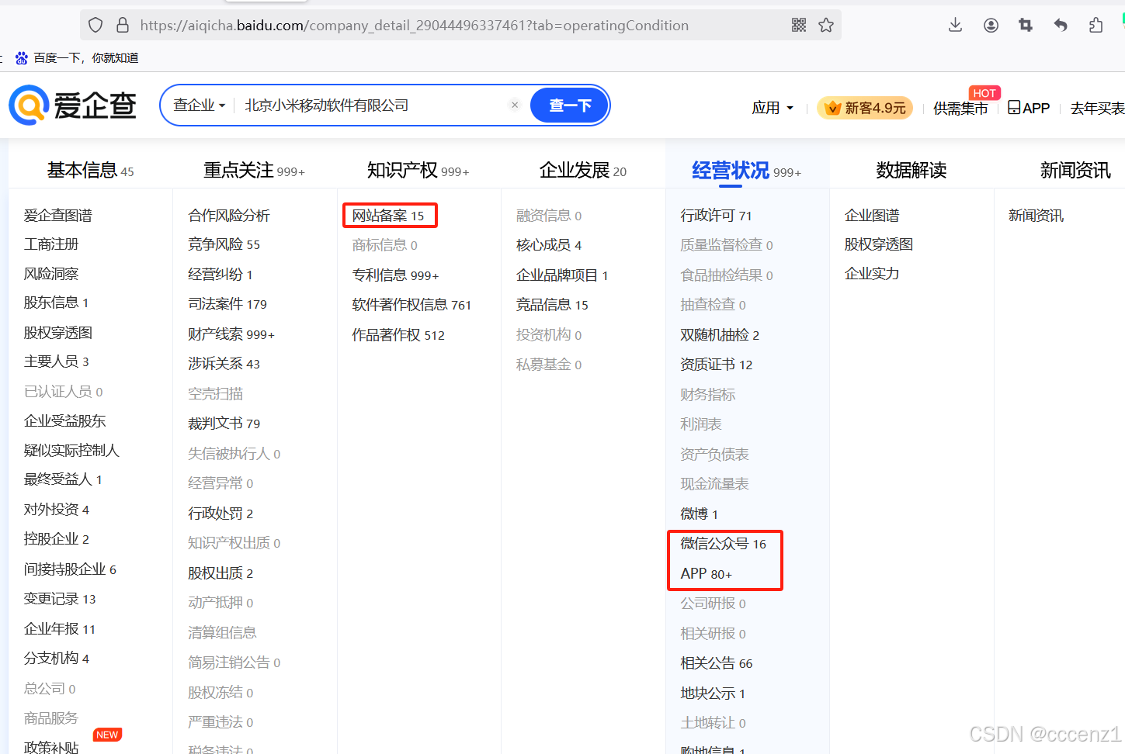
Task: Open 专利信息 999+ entry
Action: click(395, 275)
